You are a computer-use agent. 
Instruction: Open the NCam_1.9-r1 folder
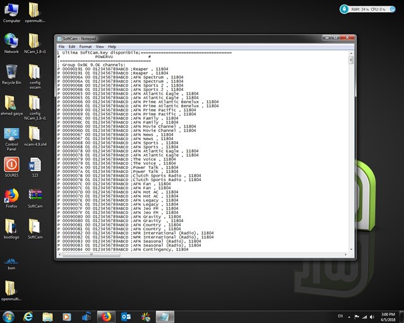pos(35,44)
